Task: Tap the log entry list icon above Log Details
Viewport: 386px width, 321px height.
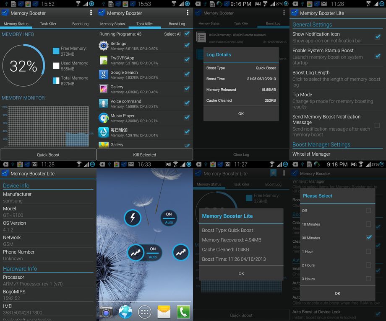Action: coord(201,37)
